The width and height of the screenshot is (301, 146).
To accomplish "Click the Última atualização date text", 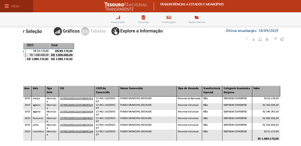I will (x=252, y=31).
